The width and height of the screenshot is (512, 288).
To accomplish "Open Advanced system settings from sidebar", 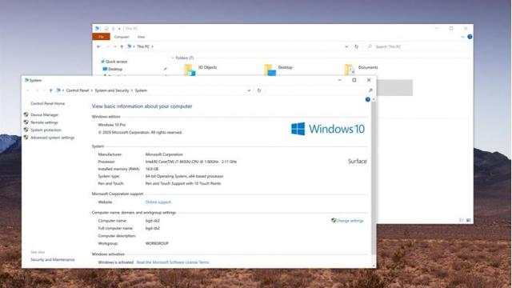I will pos(52,138).
